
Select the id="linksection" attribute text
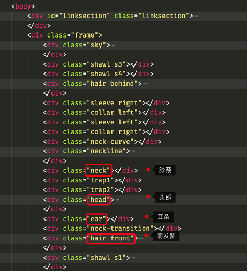pyautogui.click(x=78, y=16)
